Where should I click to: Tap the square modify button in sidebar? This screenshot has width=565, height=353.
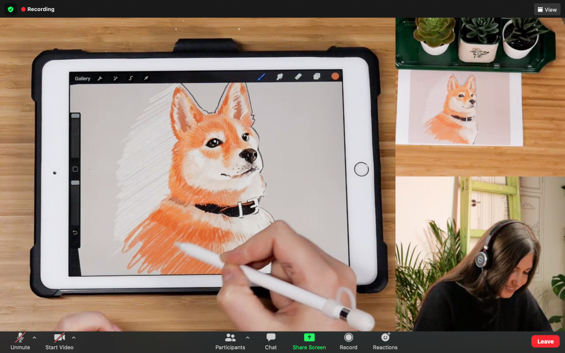[x=75, y=169]
